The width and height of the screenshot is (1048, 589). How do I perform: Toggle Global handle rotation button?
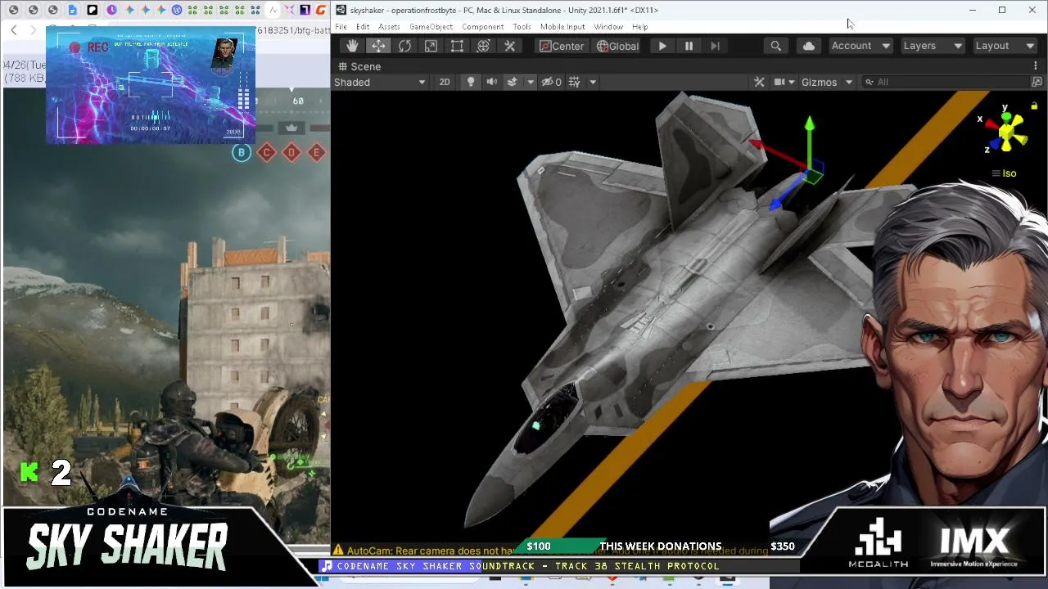[x=617, y=46]
